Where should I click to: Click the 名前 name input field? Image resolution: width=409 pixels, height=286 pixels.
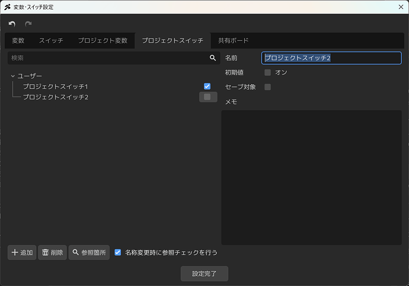(331, 58)
